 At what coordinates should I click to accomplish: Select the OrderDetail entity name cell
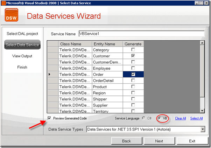click(107, 80)
